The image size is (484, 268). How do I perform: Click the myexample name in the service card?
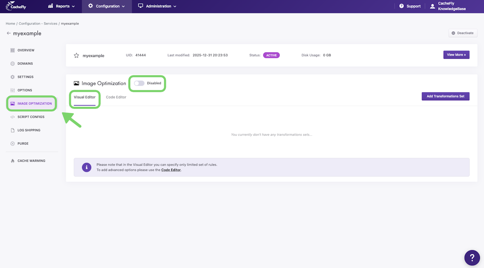click(93, 55)
